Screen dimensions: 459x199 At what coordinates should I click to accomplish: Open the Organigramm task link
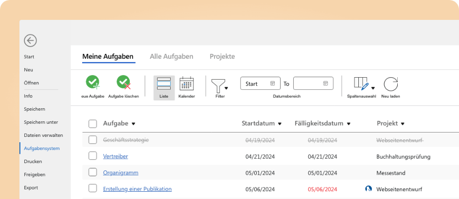(121, 173)
